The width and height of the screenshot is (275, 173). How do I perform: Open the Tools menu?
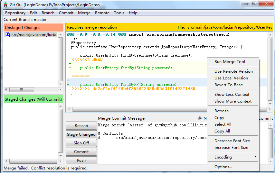[119, 13]
